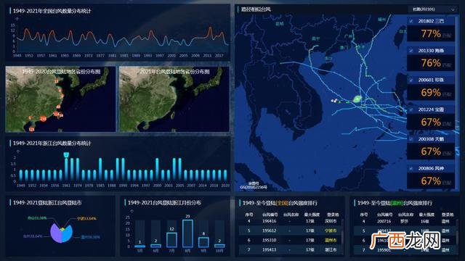The image size is (465, 261).
Task: Select the 5月 bar in the monthly distribution chart
Action: click(139, 246)
